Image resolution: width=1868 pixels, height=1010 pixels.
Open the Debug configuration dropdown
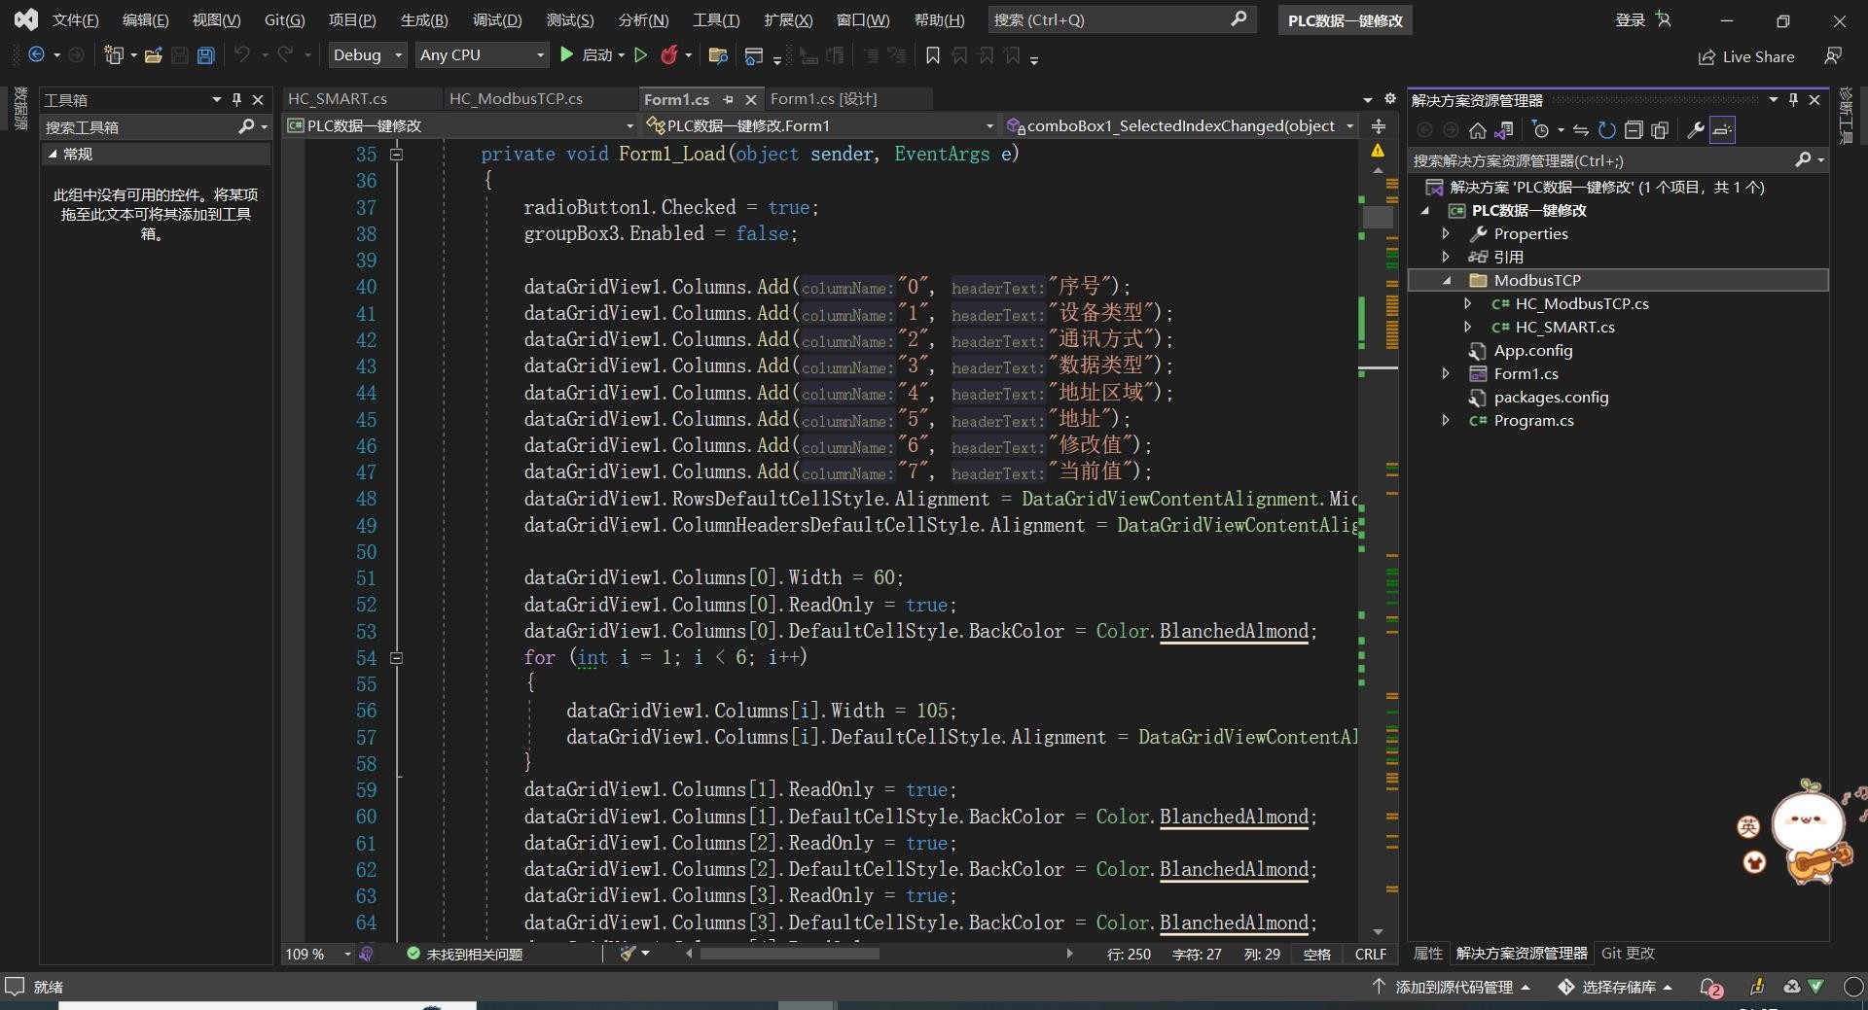pos(368,55)
